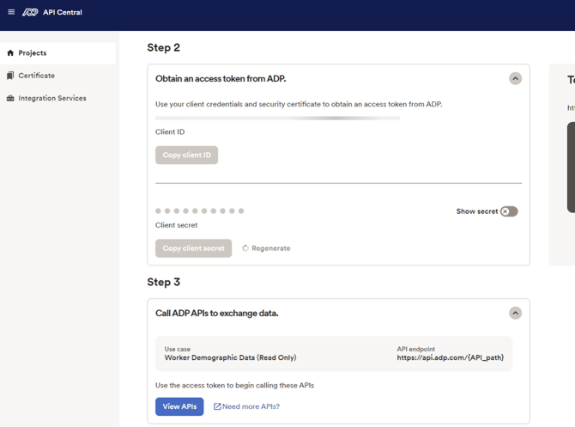This screenshot has height=427, width=575.
Task: Click 'Use the access token to begin calling' text
Action: click(234, 385)
